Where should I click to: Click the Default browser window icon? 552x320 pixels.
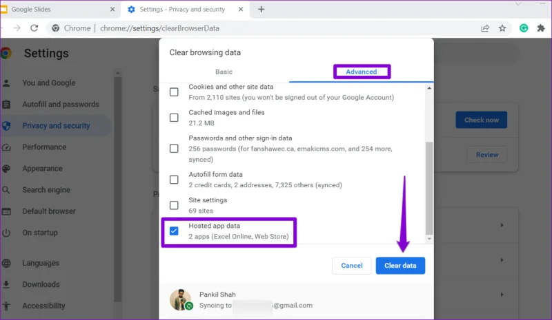(x=6, y=211)
